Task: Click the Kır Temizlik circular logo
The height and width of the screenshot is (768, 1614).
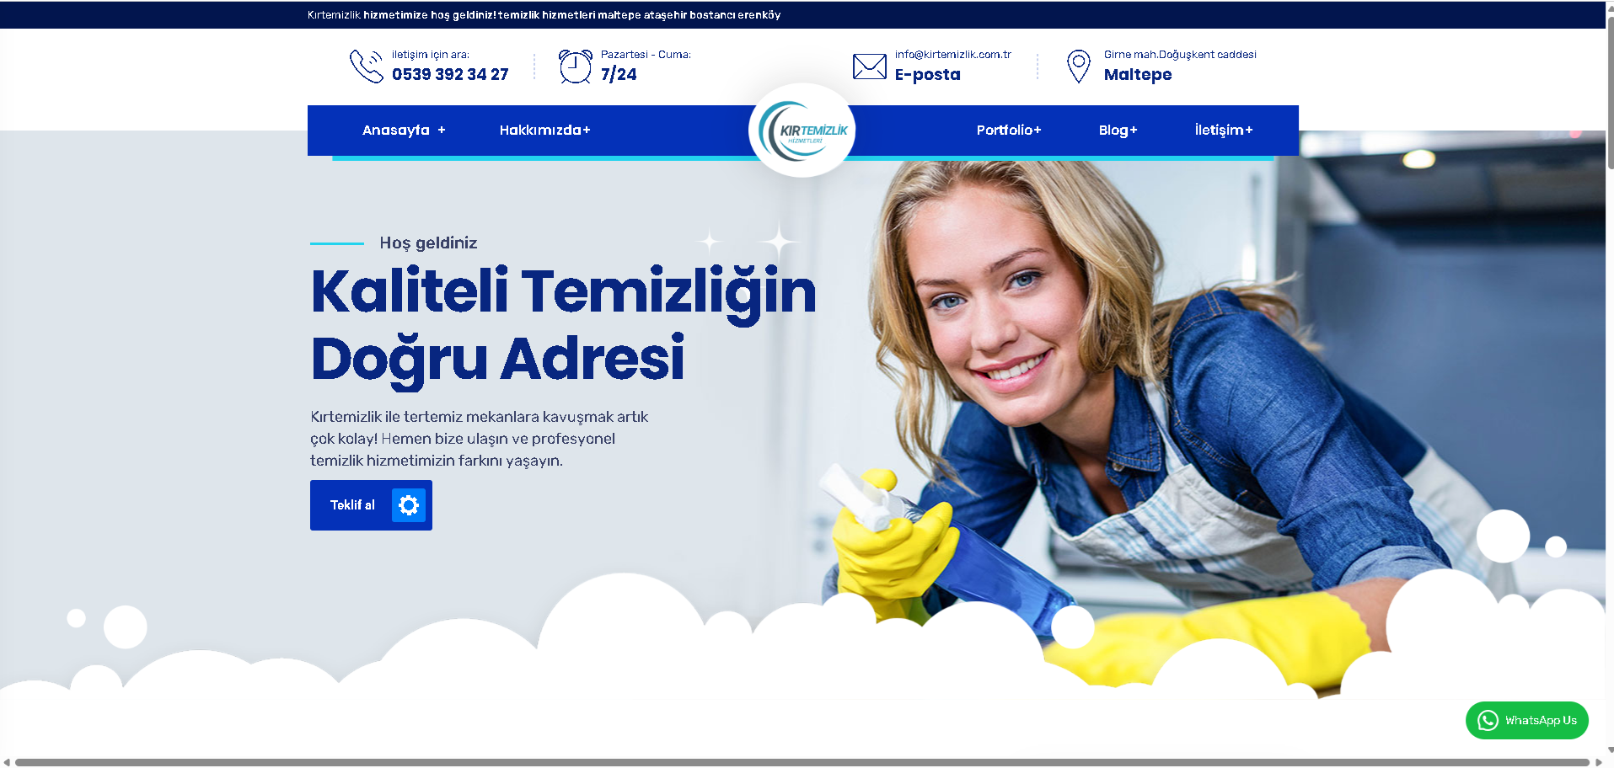Action: pyautogui.click(x=802, y=131)
